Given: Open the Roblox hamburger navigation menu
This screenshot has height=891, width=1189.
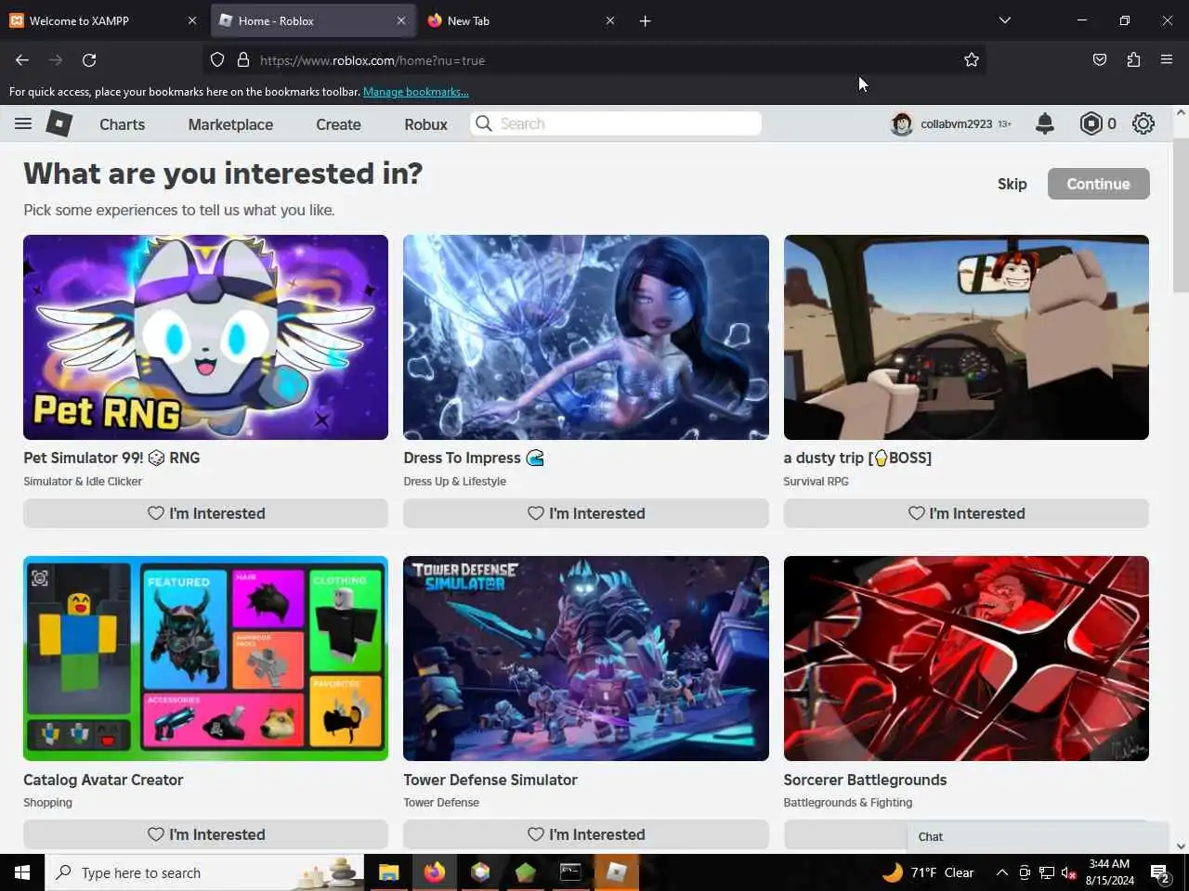Looking at the screenshot, I should 23,123.
